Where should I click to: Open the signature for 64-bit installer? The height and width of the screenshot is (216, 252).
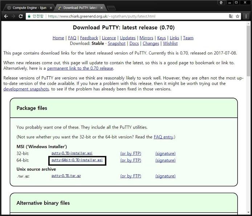click(165, 160)
